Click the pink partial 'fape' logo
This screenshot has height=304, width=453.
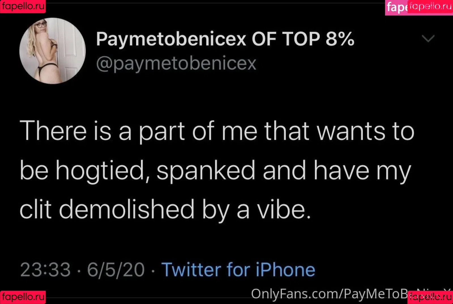coord(396,7)
